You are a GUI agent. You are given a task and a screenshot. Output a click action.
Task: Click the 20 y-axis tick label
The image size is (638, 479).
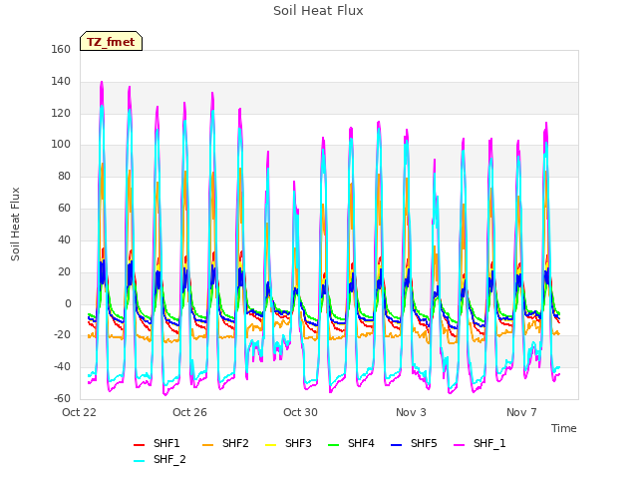coord(64,271)
